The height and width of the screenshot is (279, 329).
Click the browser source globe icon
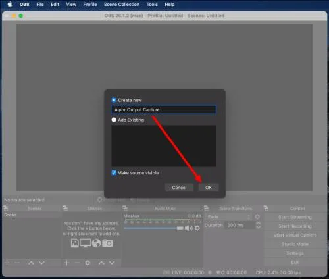[x=96, y=243]
